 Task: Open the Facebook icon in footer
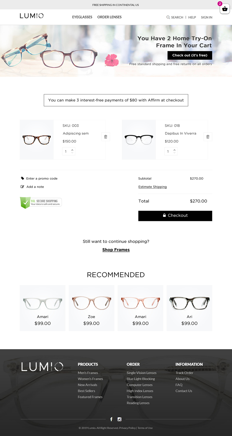[111, 419]
